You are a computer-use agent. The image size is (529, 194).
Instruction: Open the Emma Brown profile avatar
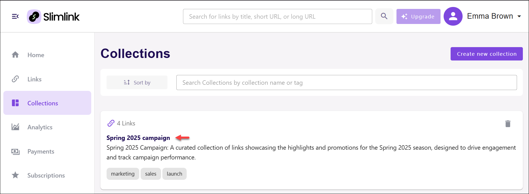click(x=453, y=16)
